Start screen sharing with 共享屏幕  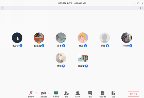pyautogui.click(x=56, y=93)
